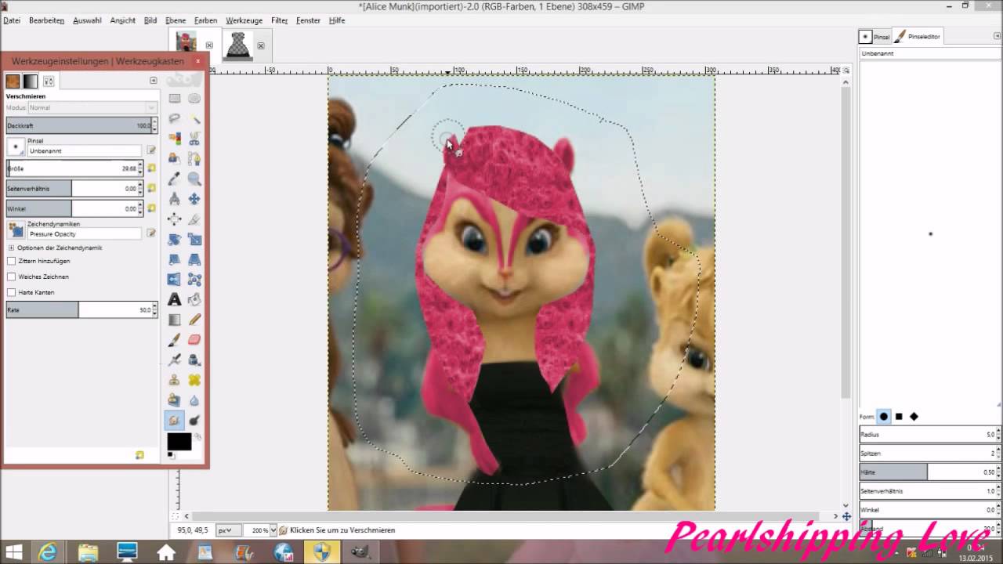The width and height of the screenshot is (1003, 564).
Task: Select the Rotate tool
Action: (x=175, y=240)
